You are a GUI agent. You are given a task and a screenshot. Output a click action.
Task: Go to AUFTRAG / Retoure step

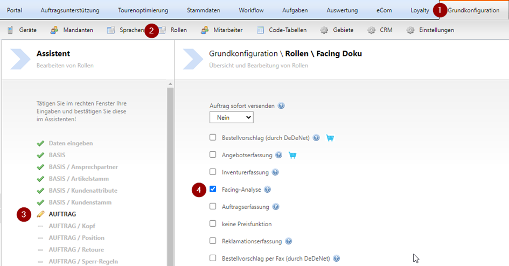point(76,249)
